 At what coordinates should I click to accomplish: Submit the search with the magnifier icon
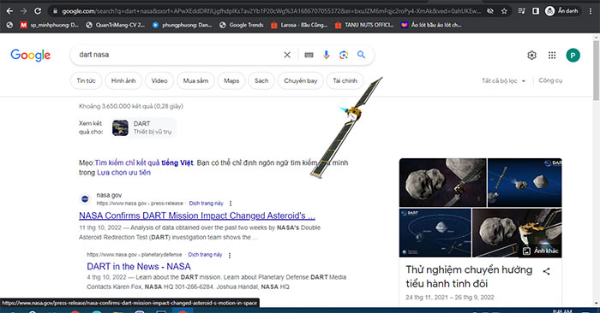[361, 55]
